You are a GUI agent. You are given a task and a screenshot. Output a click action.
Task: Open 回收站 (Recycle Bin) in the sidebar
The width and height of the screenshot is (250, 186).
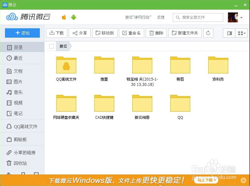18,163
